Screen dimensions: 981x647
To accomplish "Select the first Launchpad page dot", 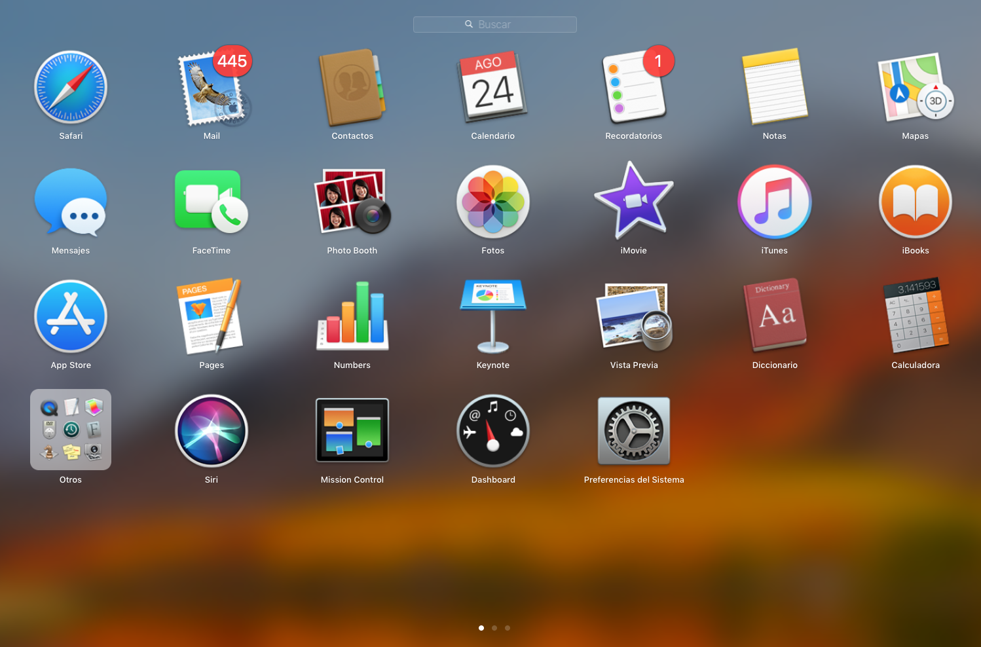I will [x=481, y=628].
